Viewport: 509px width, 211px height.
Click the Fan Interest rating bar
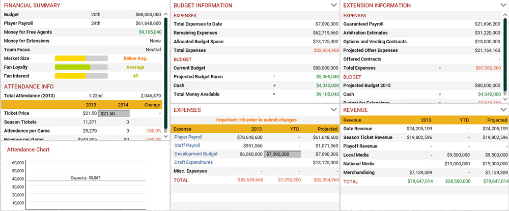tap(81, 76)
